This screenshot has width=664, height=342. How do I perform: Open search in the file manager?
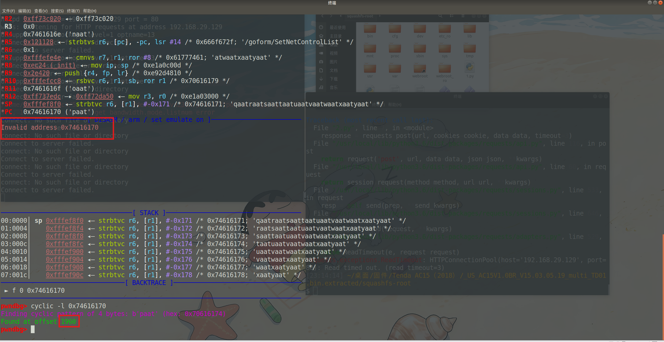pos(440,16)
